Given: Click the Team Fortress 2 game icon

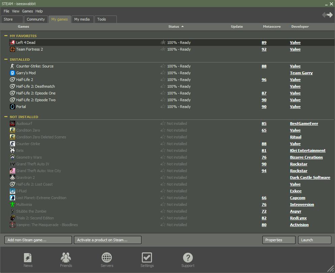Looking at the screenshot, I should [12, 49].
